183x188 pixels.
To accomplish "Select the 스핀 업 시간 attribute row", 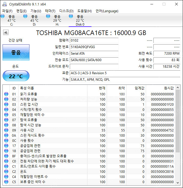I will click(x=89, y=104).
